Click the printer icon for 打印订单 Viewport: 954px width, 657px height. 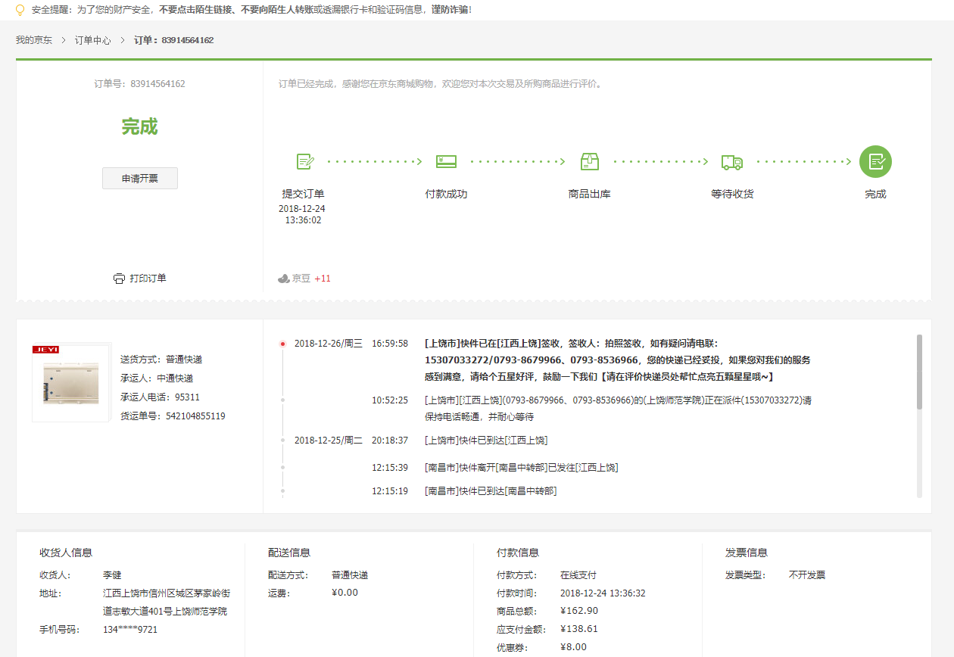click(119, 279)
